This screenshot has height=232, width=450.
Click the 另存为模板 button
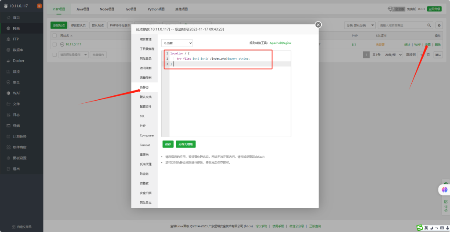click(x=186, y=144)
